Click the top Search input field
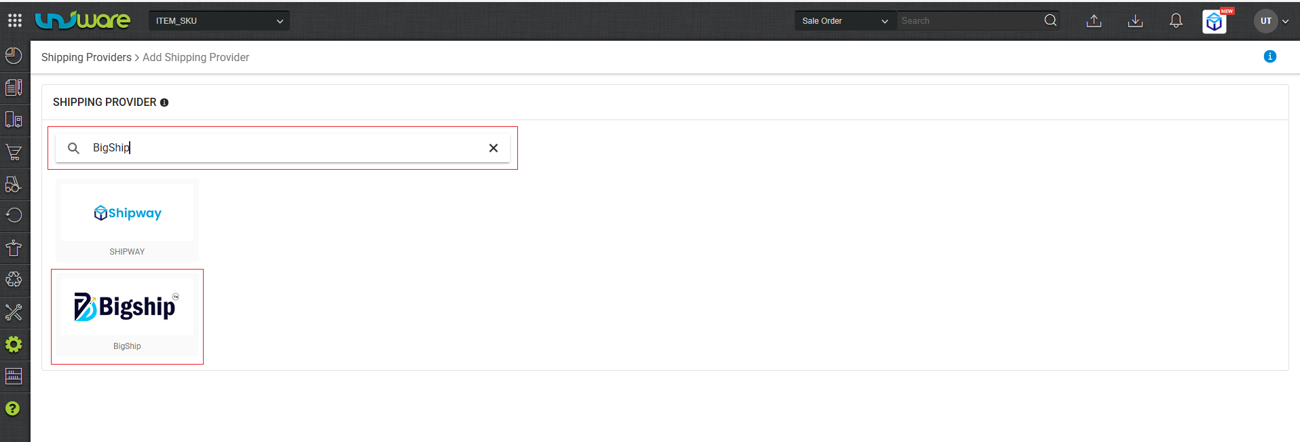The height and width of the screenshot is (442, 1300). (x=969, y=21)
